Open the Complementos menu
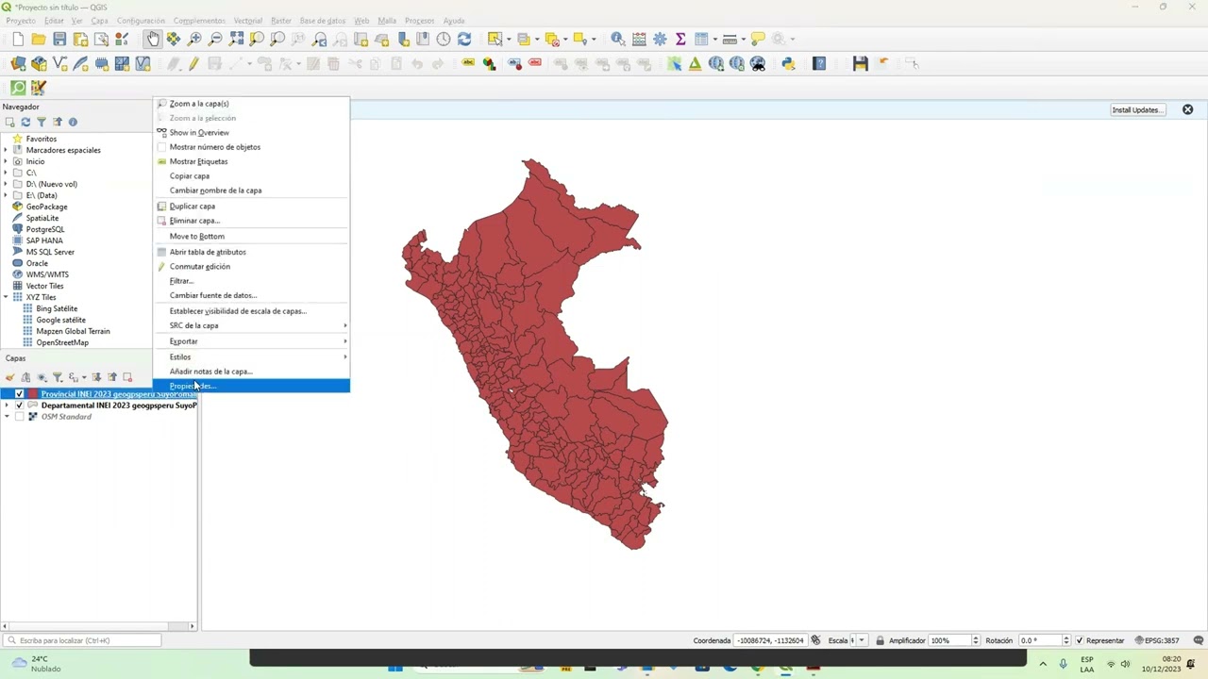Image resolution: width=1208 pixels, height=679 pixels. [x=199, y=21]
